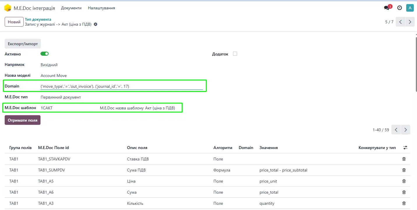Sort by Значення column header
This screenshot has width=417, height=210.
click(x=268, y=148)
